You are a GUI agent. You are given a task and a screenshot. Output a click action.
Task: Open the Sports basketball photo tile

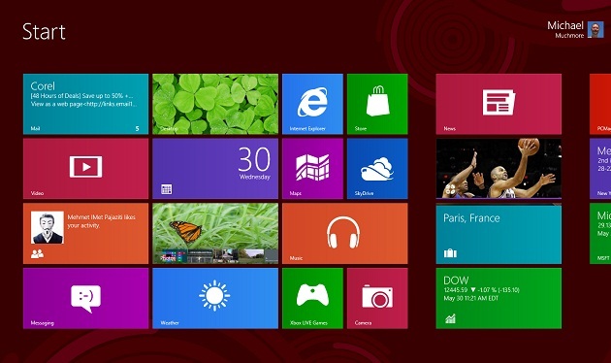tap(498, 169)
